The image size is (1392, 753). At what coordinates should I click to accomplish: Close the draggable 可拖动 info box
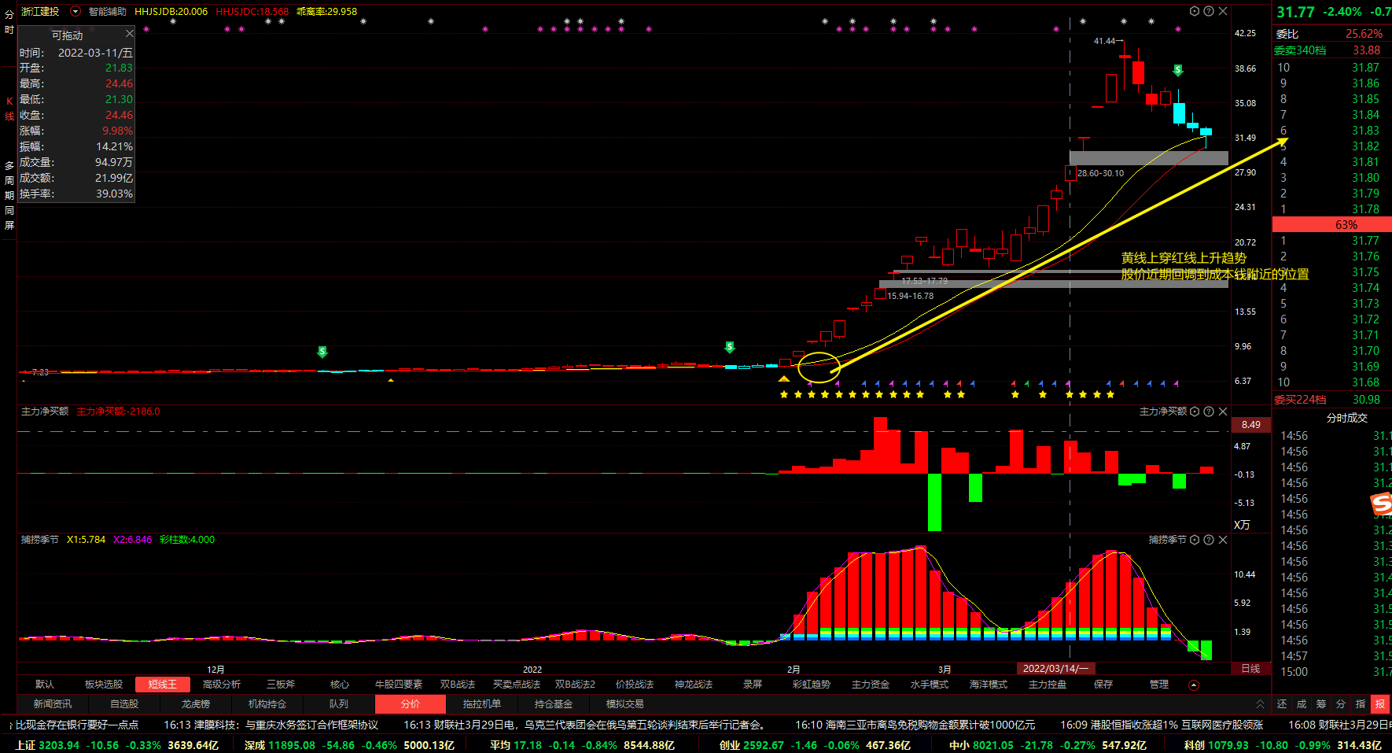click(130, 34)
